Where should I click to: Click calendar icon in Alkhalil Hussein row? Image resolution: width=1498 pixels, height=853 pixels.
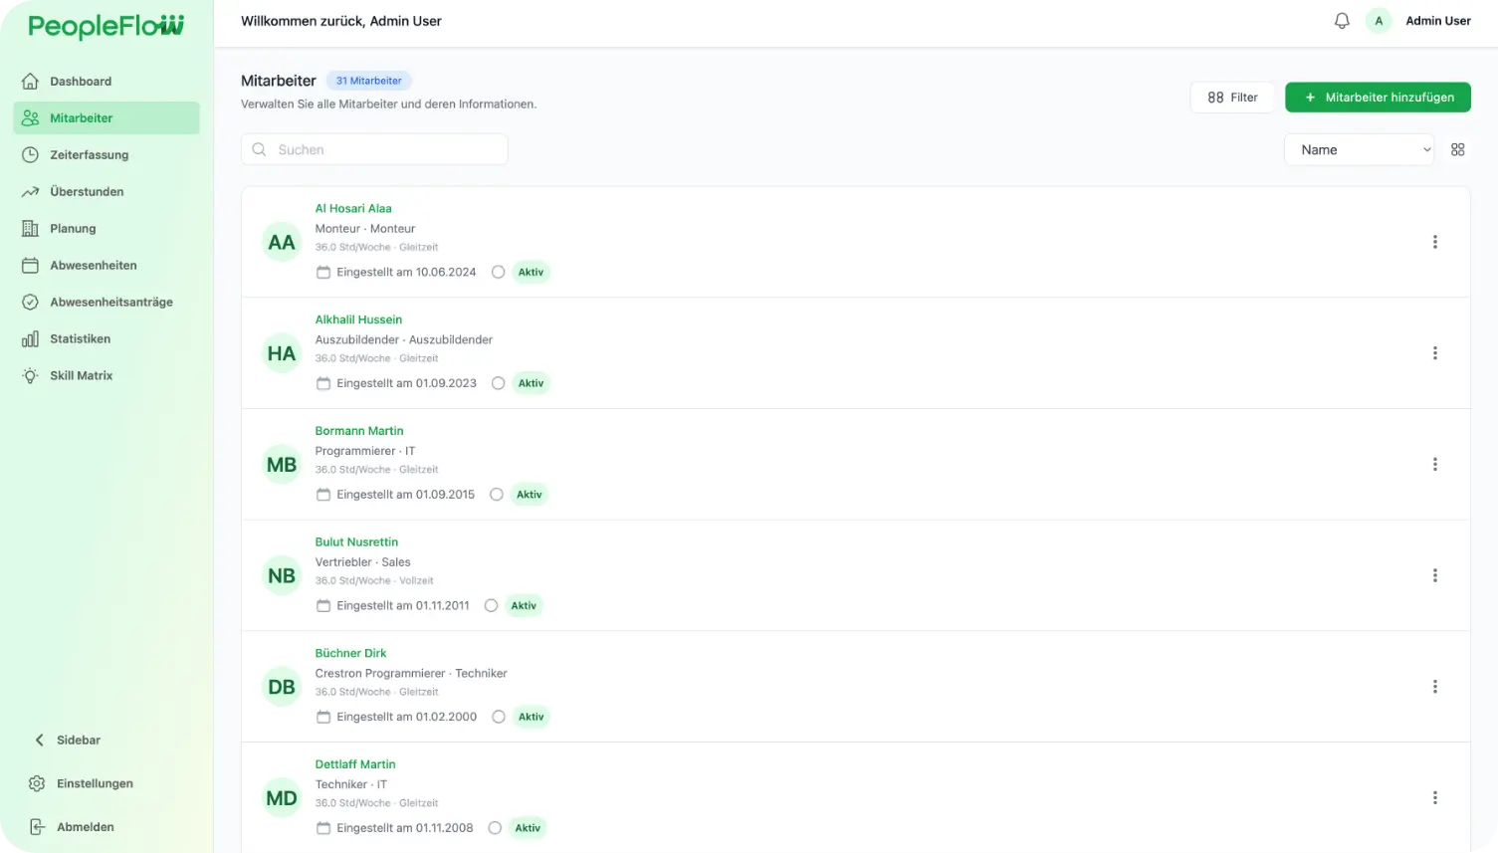tap(323, 383)
